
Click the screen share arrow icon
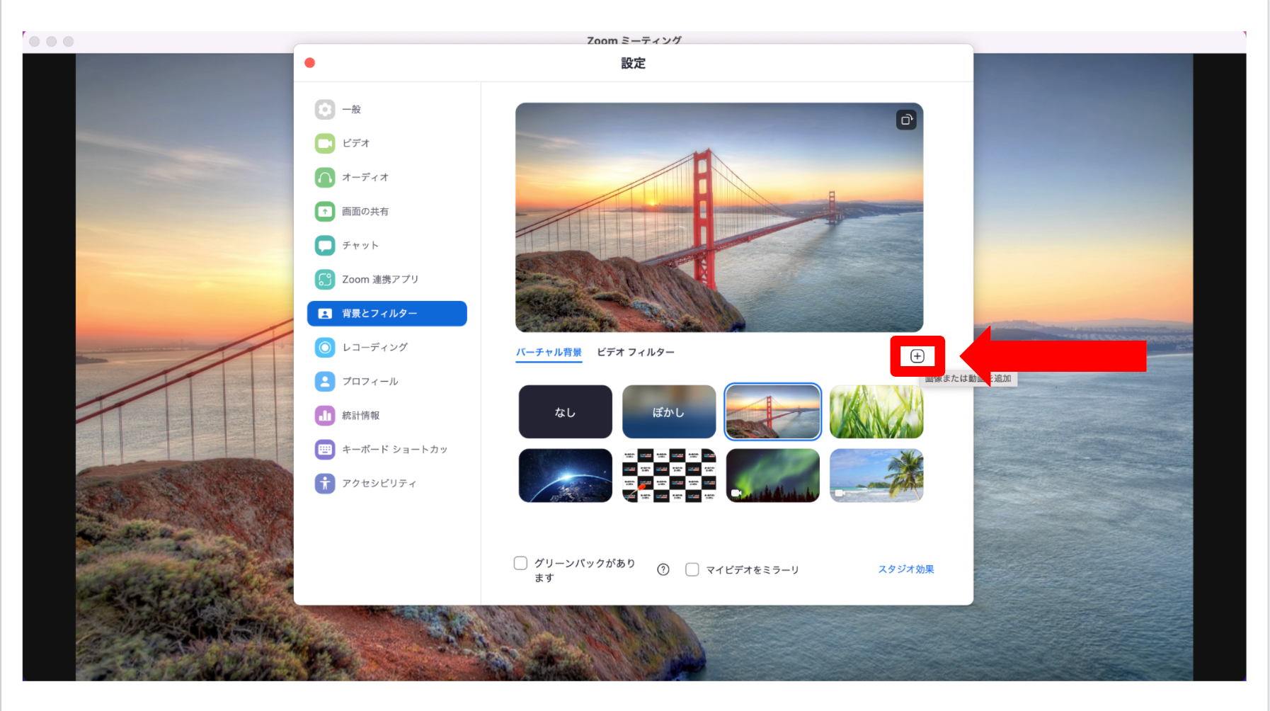325,212
